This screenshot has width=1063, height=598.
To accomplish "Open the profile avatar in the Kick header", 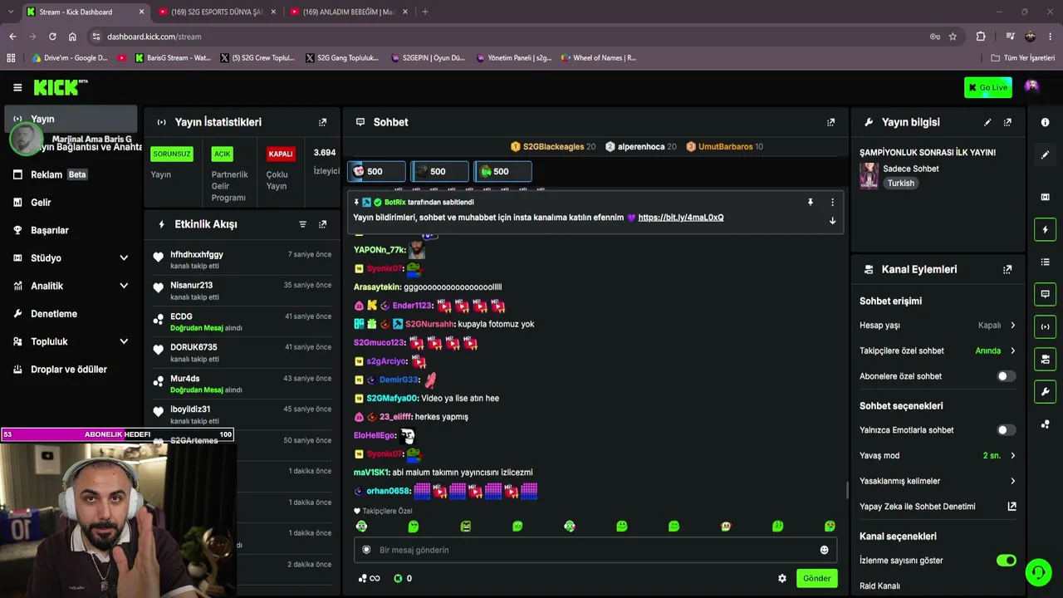I will [1031, 86].
